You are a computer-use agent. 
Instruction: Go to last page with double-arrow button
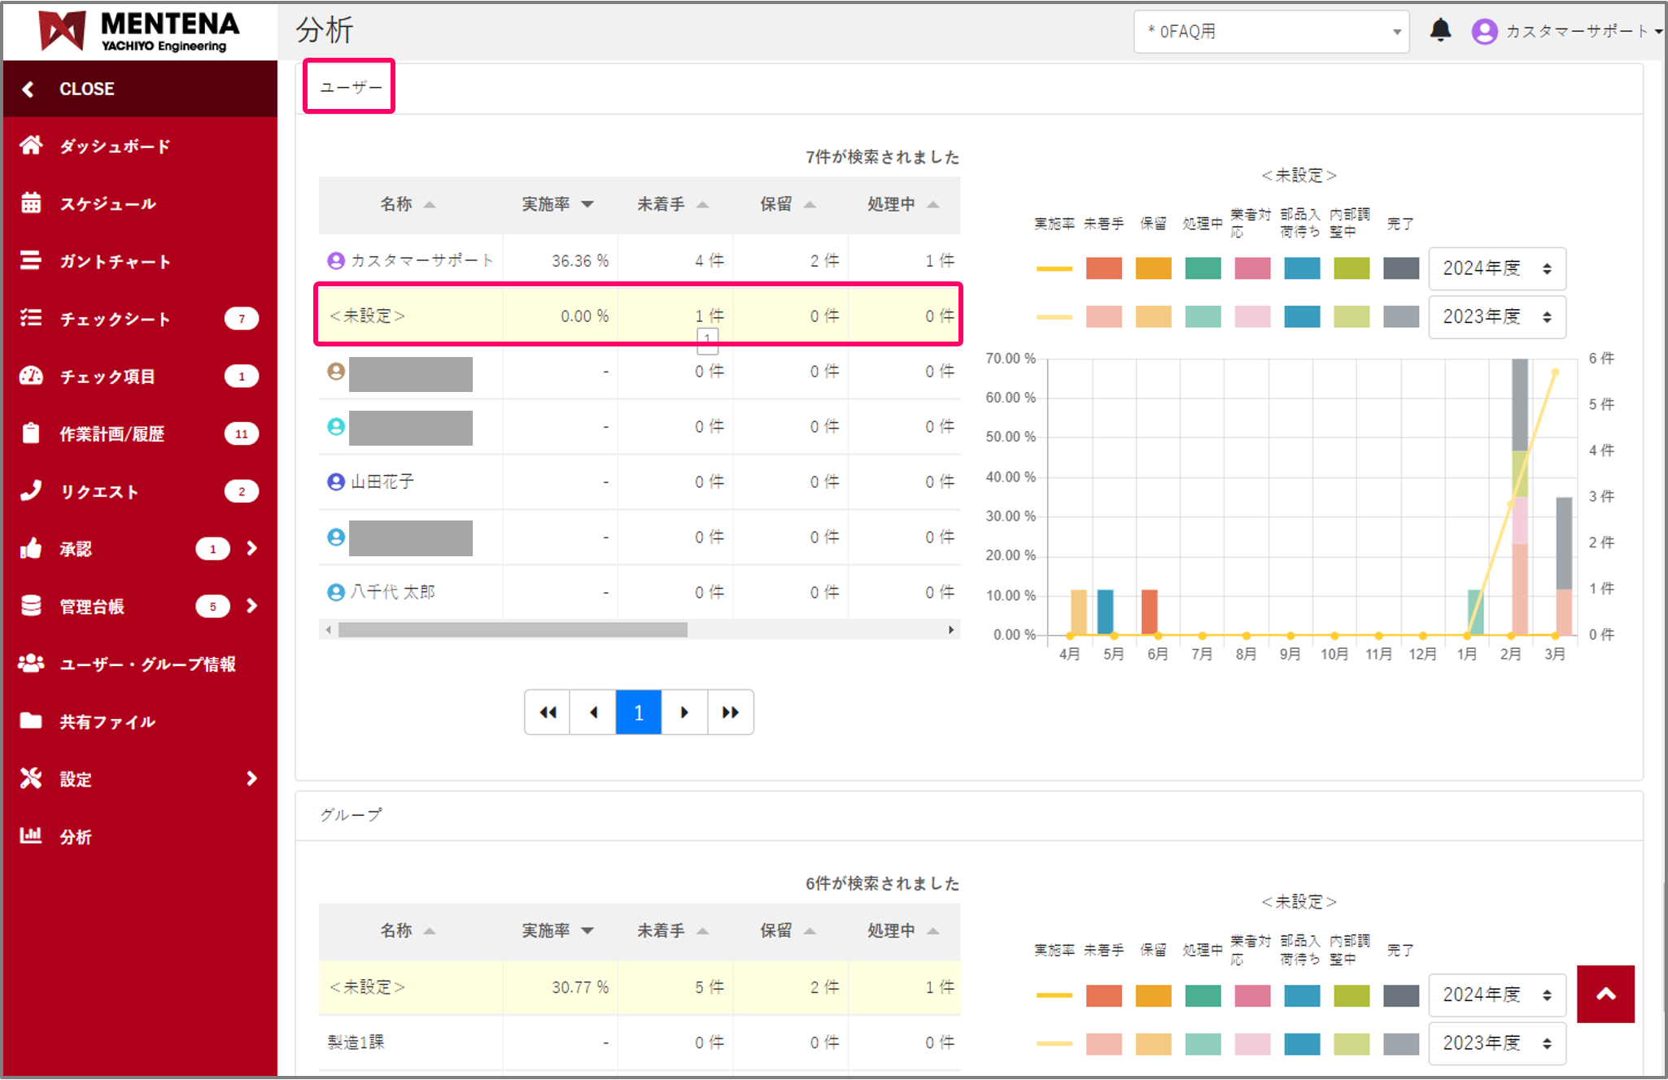[x=730, y=712]
